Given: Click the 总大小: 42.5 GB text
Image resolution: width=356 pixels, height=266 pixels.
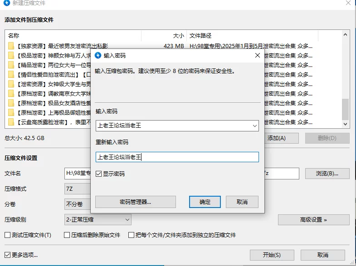Looking at the screenshot, I should (x=24, y=138).
